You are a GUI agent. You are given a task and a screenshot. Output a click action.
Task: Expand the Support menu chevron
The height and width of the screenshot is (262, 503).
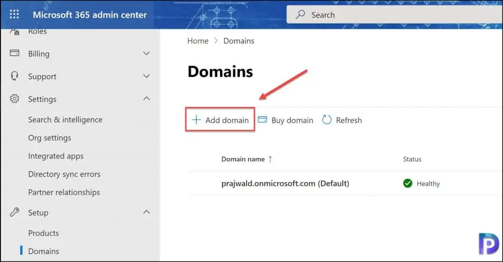(x=146, y=76)
